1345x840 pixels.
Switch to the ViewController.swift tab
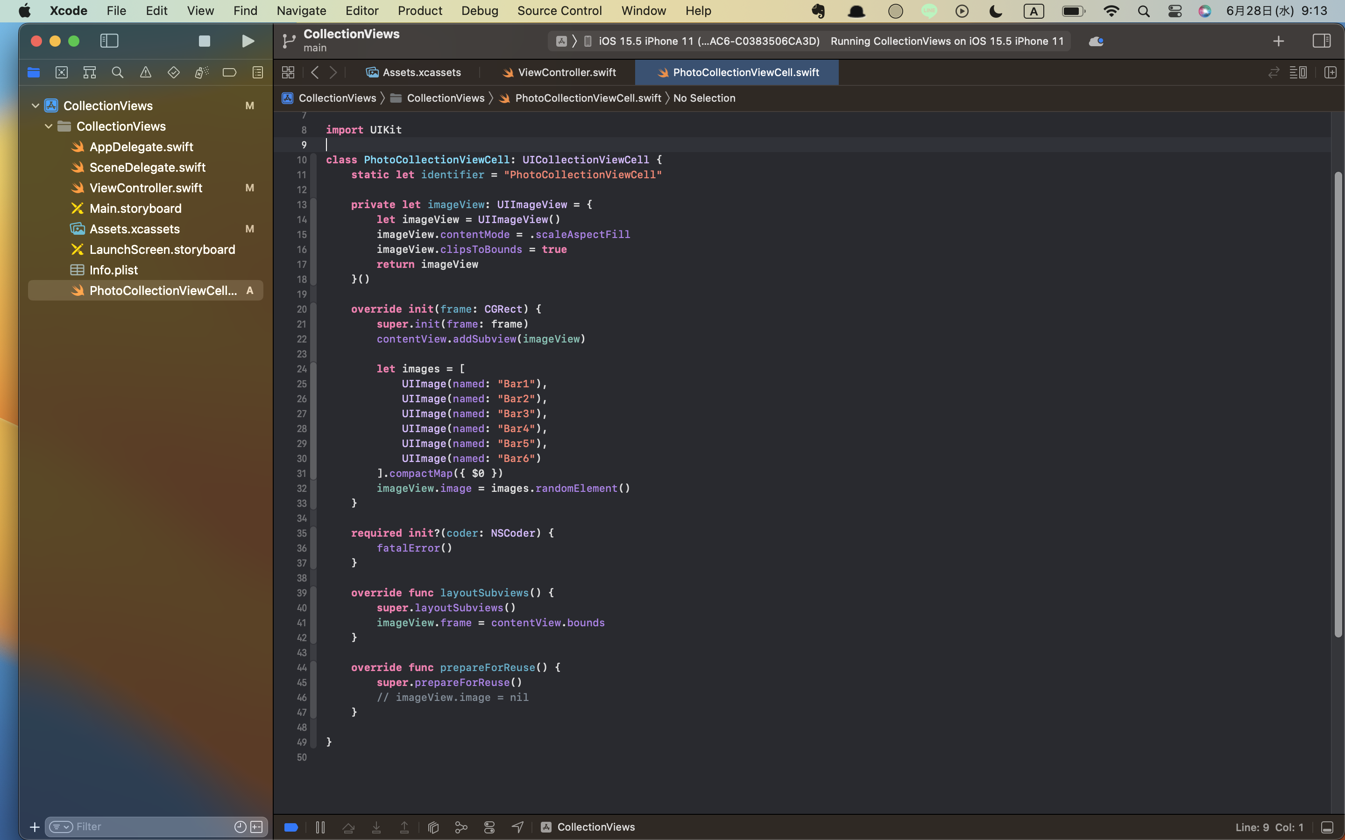click(566, 72)
